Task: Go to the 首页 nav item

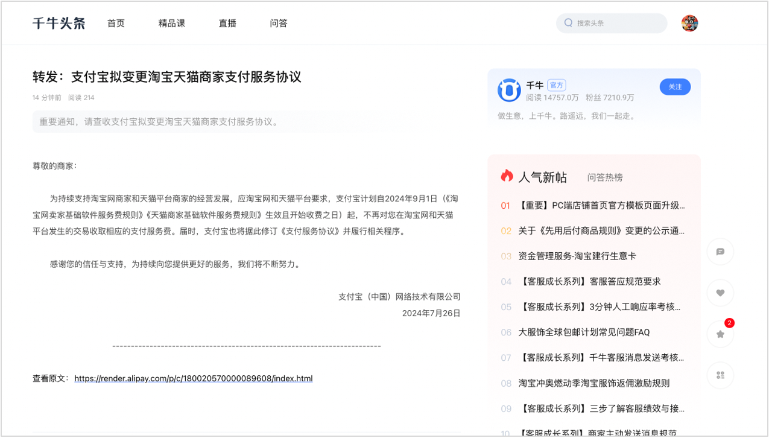Action: (x=116, y=24)
